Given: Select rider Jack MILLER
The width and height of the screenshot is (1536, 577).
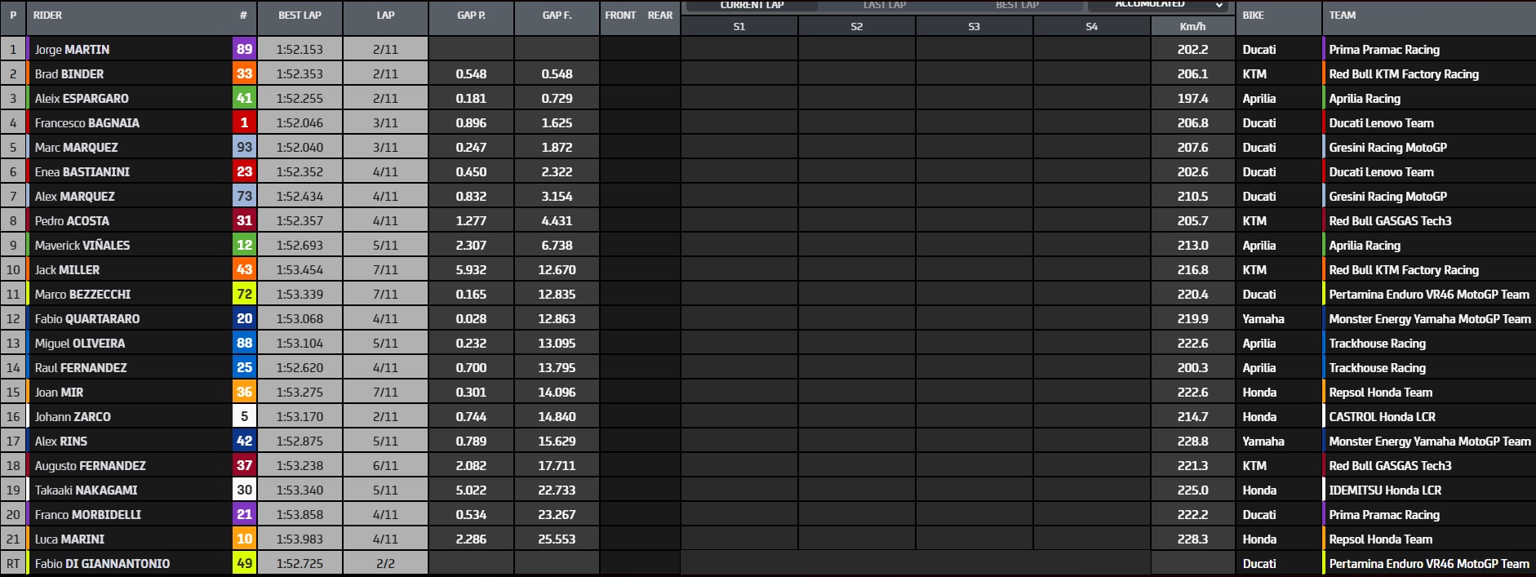Looking at the screenshot, I should point(67,270).
